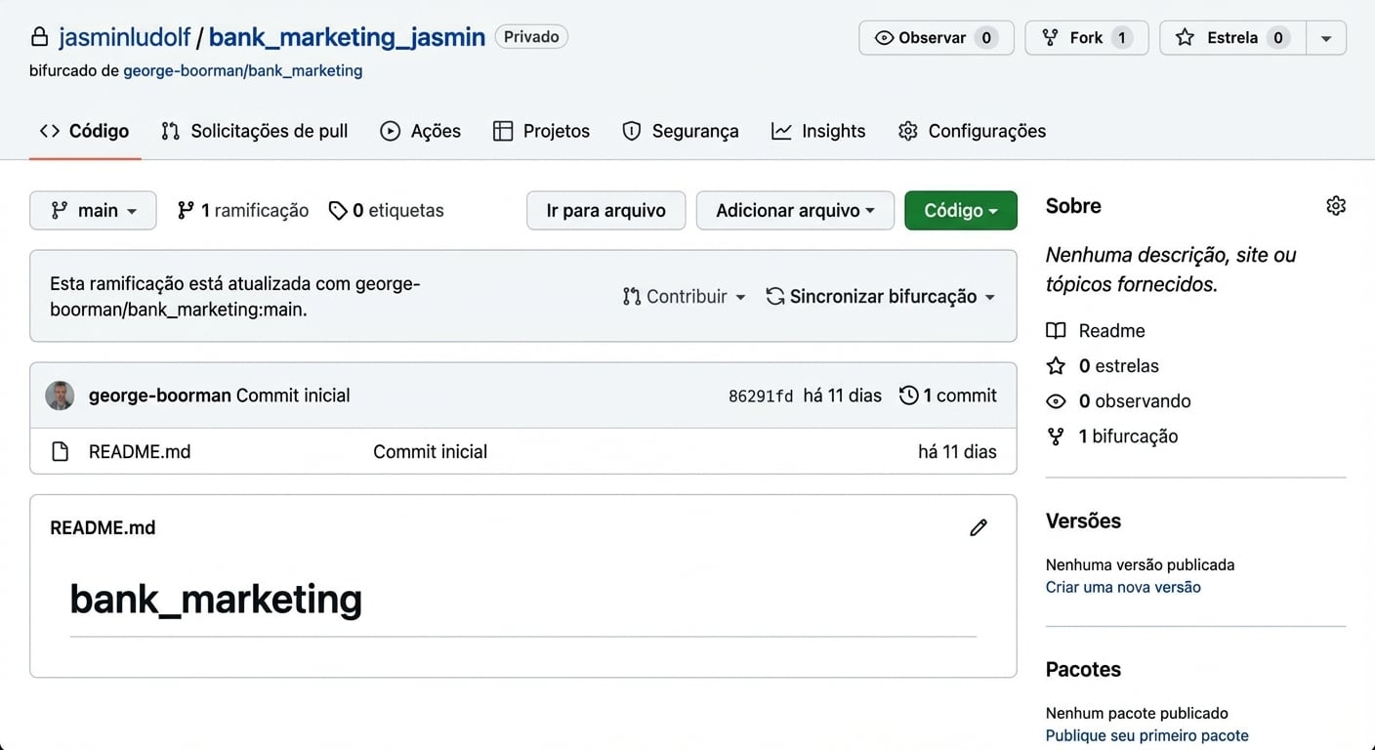Viewport: 1375px width, 750px height.
Task: Expand the star lists dropdown arrow
Action: tap(1326, 38)
